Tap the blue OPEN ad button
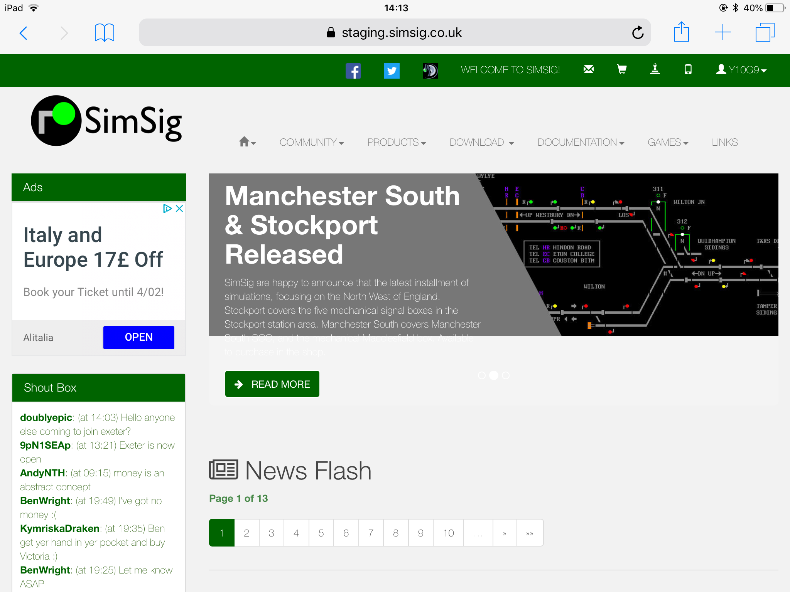The width and height of the screenshot is (790, 592). [139, 337]
